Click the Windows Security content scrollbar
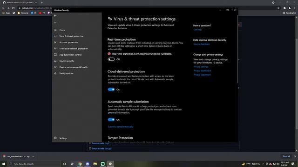Screen dimensions: 298x167 (237, 50)
